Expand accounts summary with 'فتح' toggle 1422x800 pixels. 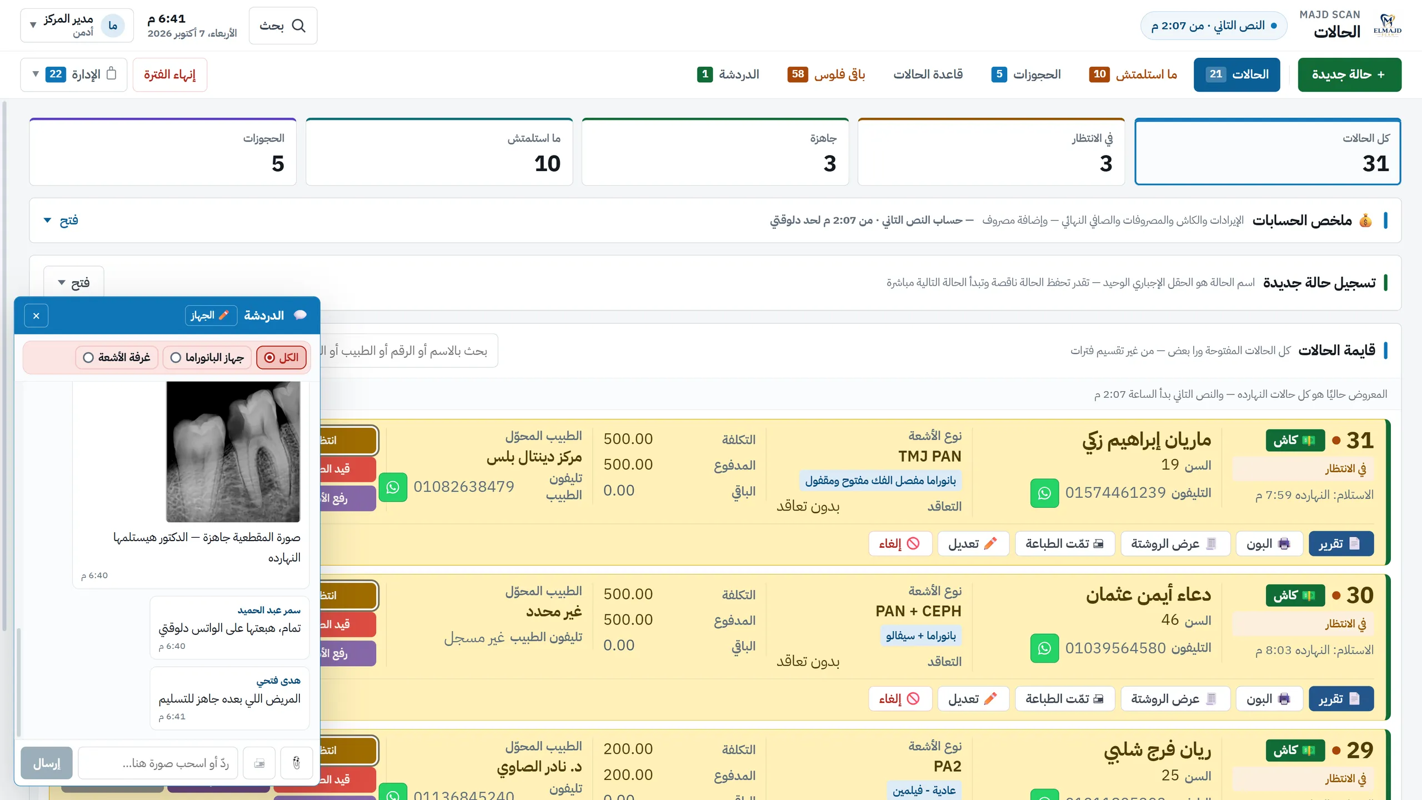click(x=61, y=221)
